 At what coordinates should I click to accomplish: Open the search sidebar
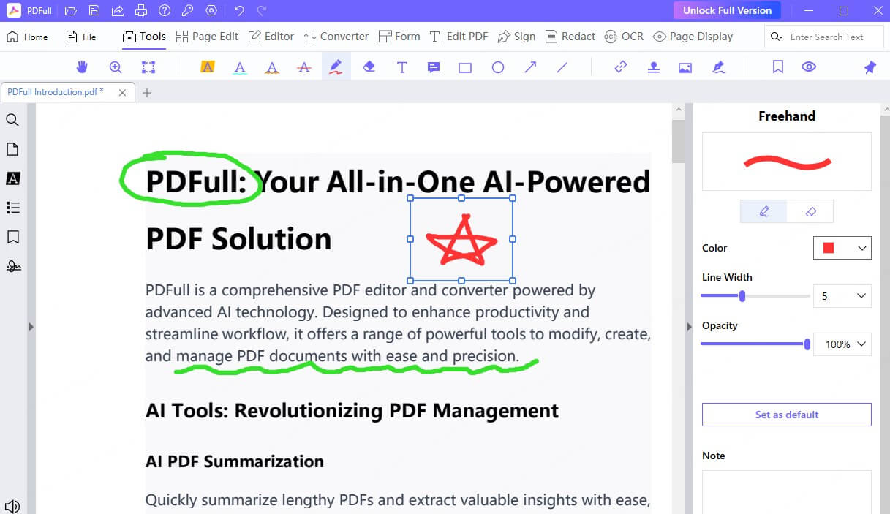coord(13,120)
